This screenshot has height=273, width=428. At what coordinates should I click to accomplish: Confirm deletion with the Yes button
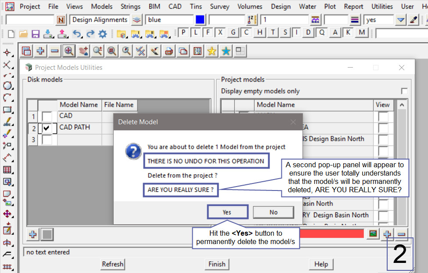(227, 212)
